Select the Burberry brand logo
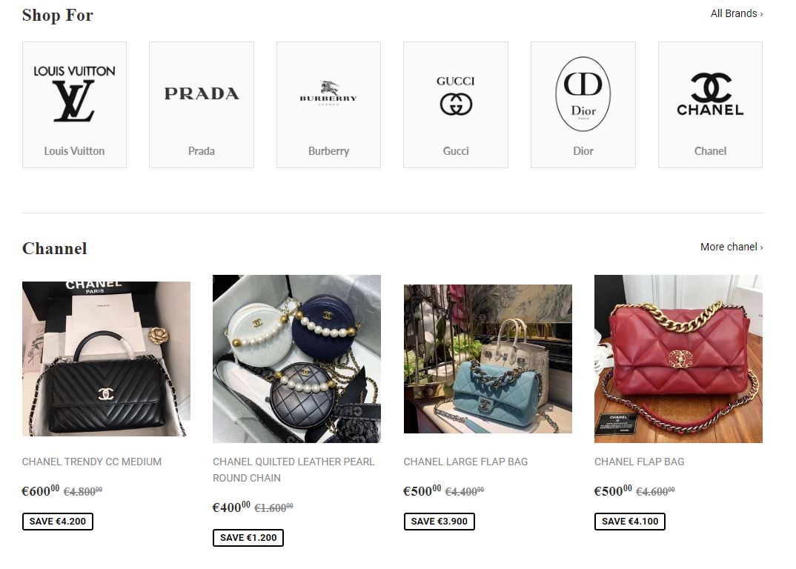The width and height of the screenshot is (796, 569). 328,93
